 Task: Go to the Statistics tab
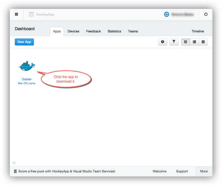click(114, 31)
